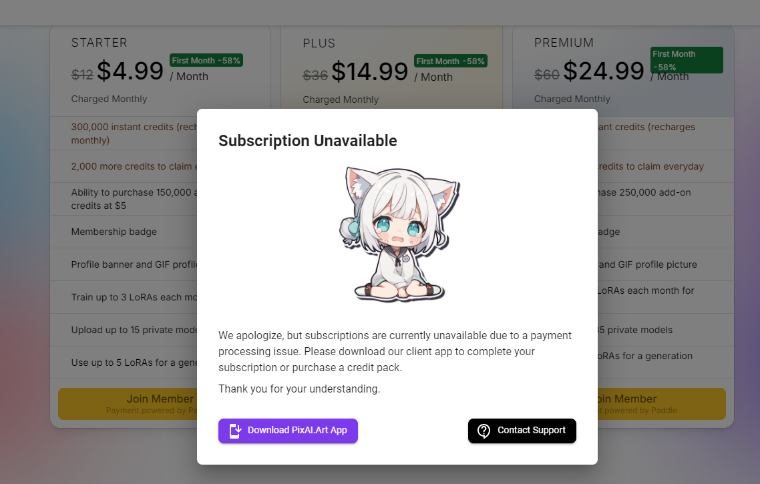Click the Starter Membership badge feature row
760x484 pixels.
coord(124,232)
